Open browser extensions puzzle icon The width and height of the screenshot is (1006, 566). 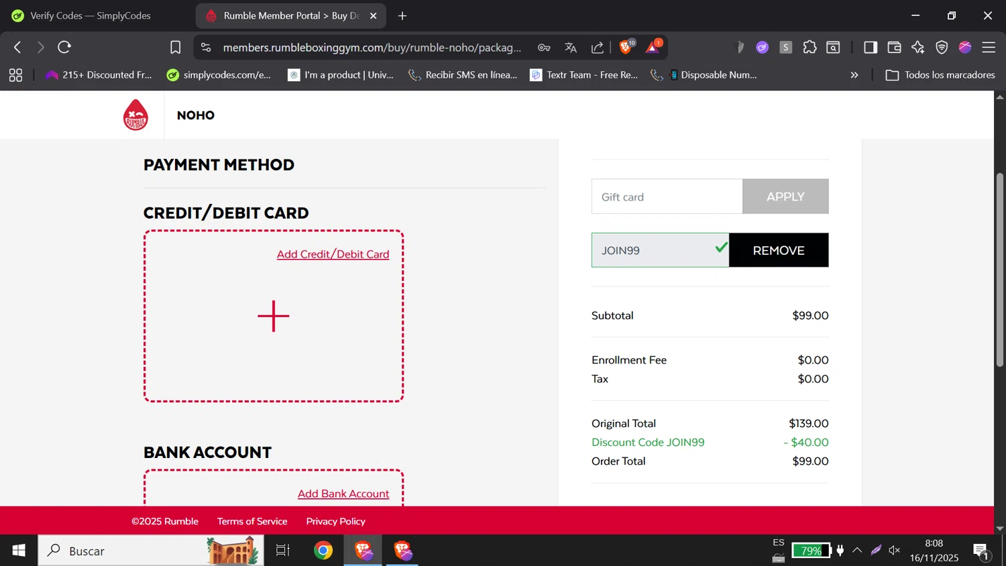pos(809,47)
